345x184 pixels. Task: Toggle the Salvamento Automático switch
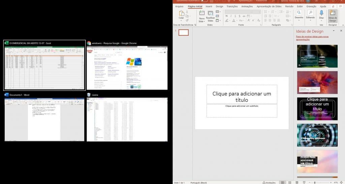(x=204, y=1)
